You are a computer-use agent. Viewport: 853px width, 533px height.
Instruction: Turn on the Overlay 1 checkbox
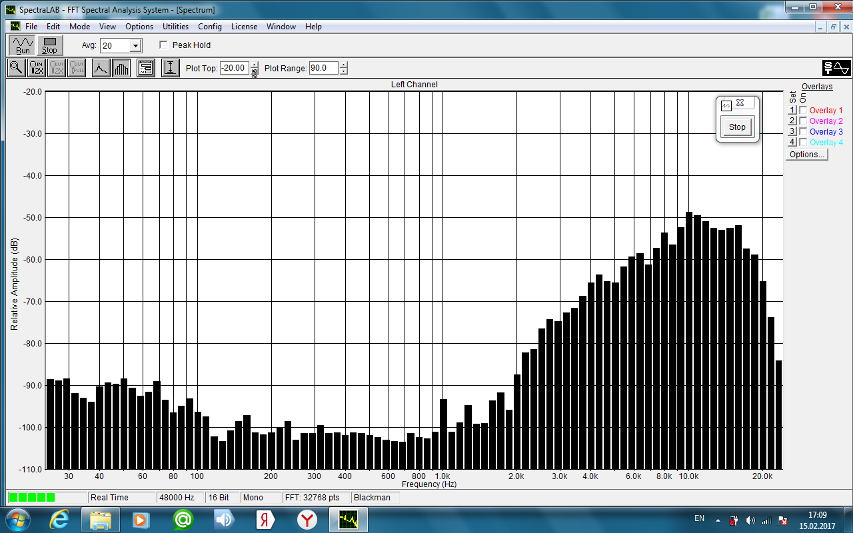point(804,111)
